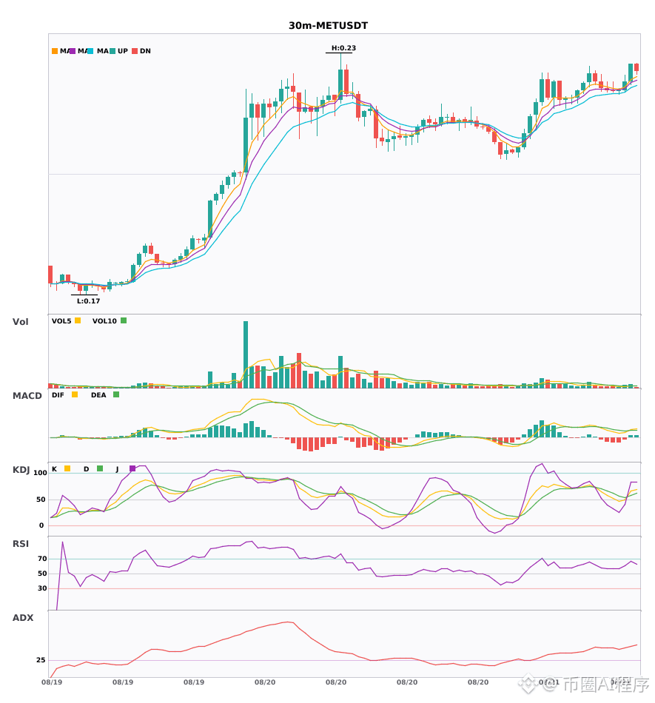Click the 25 axis value in ADX panel
Image resolution: width=655 pixels, height=703 pixels.
pyautogui.click(x=41, y=660)
